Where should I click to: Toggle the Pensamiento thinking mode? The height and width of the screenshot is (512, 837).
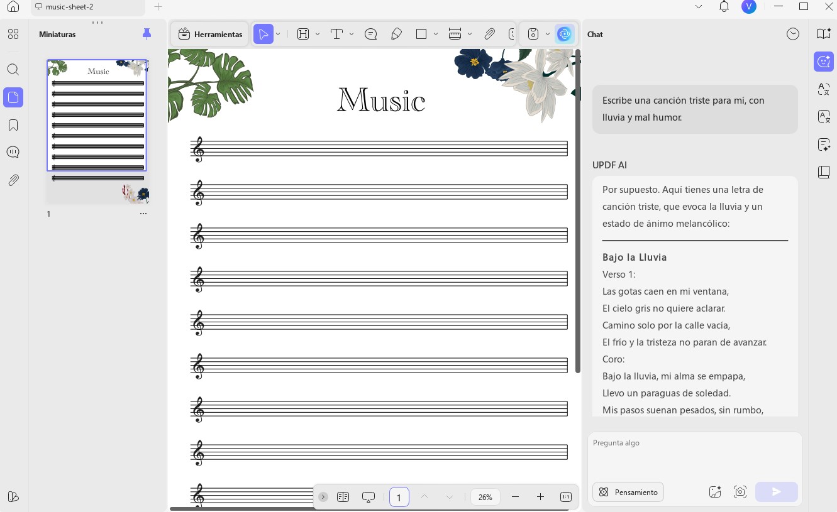tap(628, 492)
